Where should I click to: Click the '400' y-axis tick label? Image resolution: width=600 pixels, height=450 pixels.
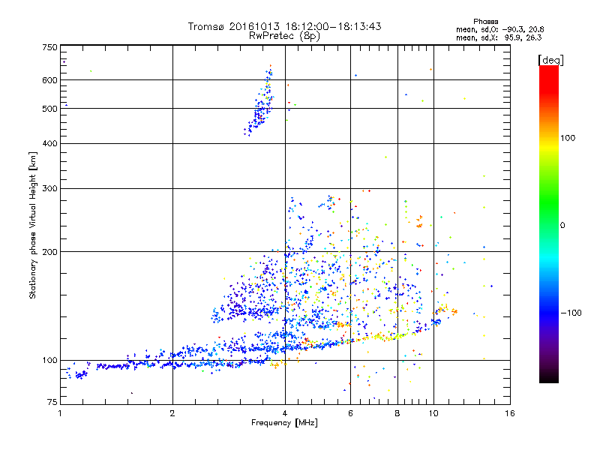[x=50, y=143]
